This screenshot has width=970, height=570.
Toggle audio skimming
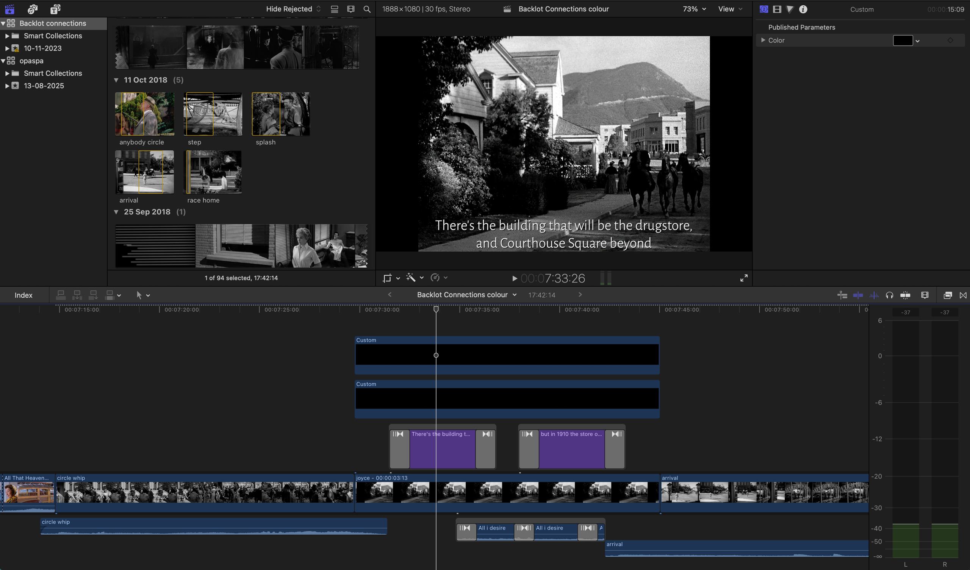874,295
